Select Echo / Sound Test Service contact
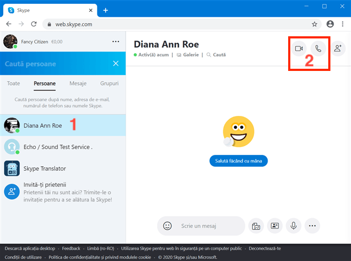Image resolution: width=351 pixels, height=261 pixels. point(63,147)
